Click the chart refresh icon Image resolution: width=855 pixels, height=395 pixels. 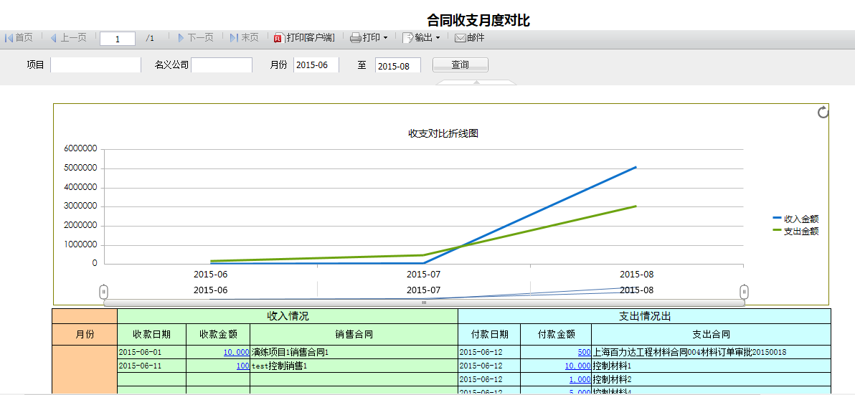(x=823, y=113)
